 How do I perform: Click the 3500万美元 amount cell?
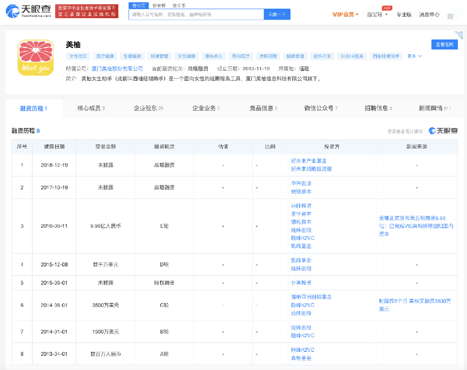tap(105, 305)
